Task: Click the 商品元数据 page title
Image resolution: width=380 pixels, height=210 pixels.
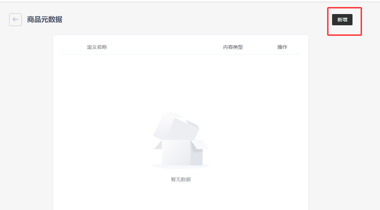Action: point(45,20)
